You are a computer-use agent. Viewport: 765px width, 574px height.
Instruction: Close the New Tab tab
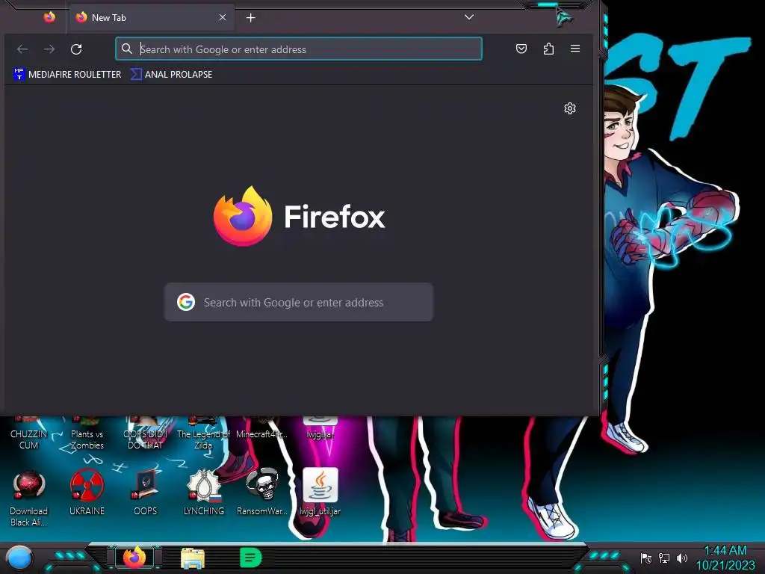point(223,18)
